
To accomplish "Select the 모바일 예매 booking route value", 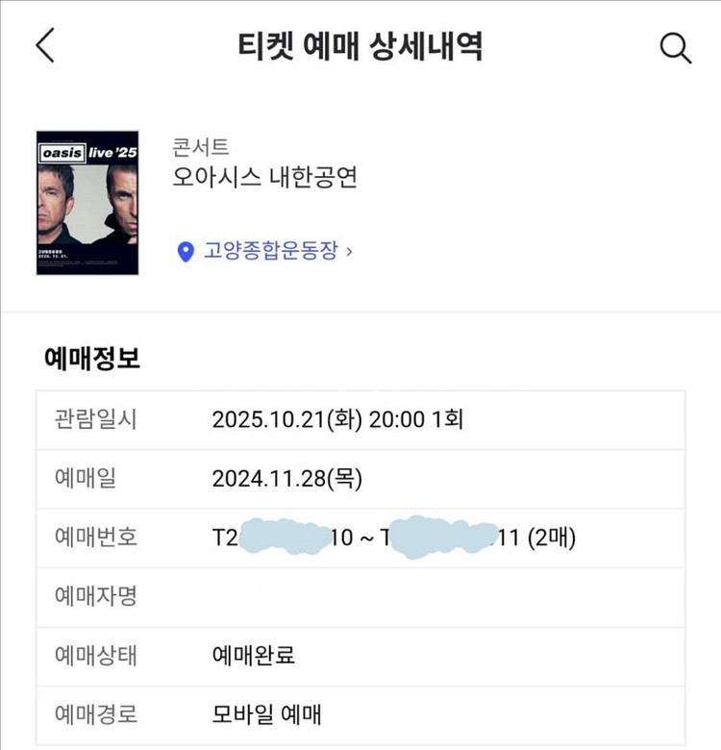I will tap(266, 714).
